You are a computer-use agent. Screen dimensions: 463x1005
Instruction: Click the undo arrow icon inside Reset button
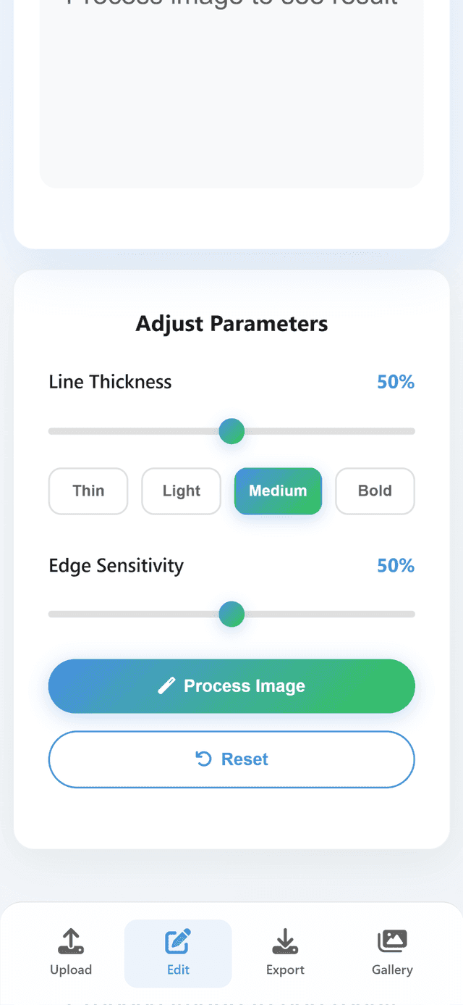[x=205, y=759]
